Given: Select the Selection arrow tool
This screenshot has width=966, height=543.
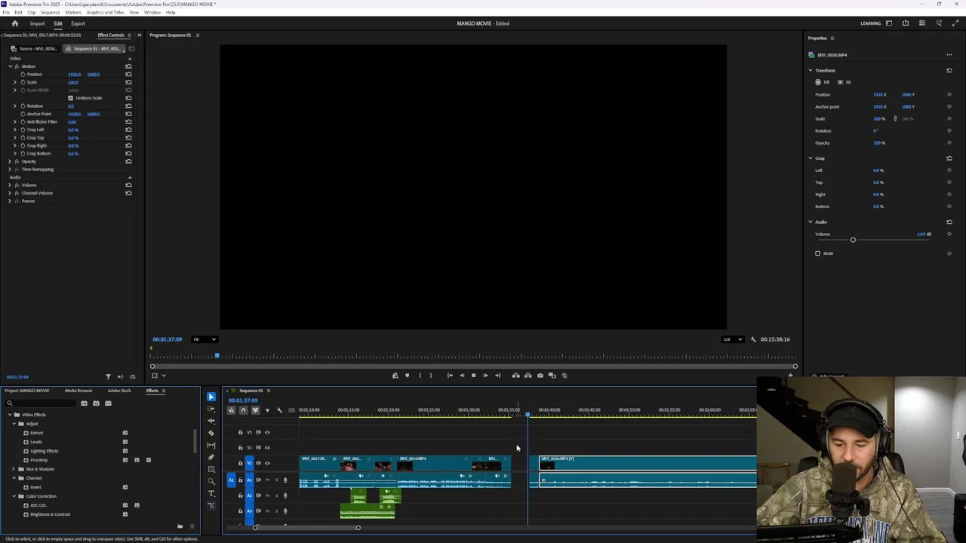Looking at the screenshot, I should pyautogui.click(x=211, y=397).
